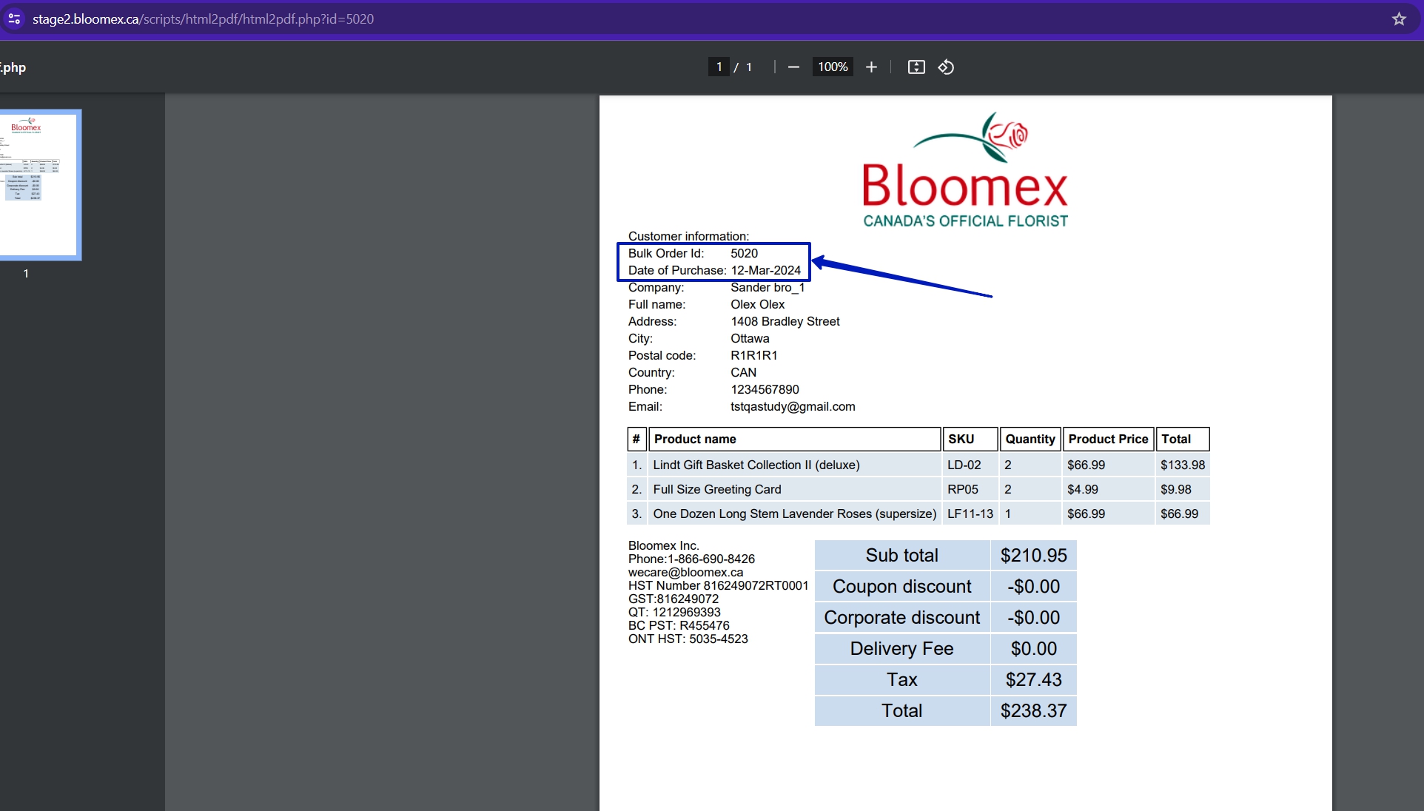Screen dimensions: 1424x811
Task: Click the Bulk Order Id value 5020
Action: [744, 253]
